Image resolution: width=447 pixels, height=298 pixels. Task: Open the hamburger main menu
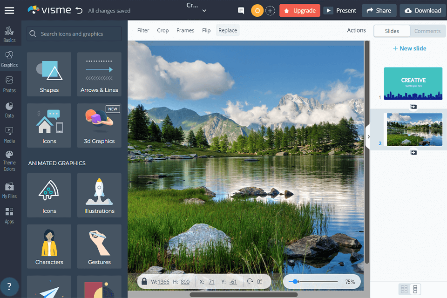tap(9, 11)
